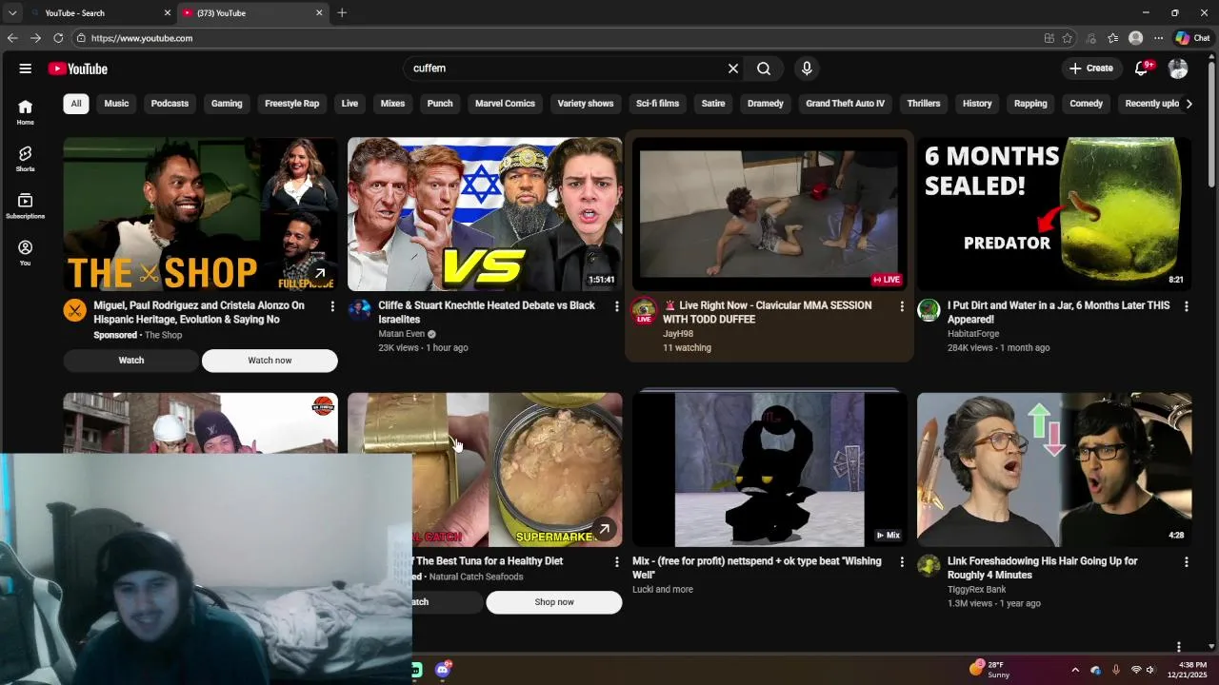Click the HabitatForge channel name
This screenshot has width=1219, height=685.
pos(973,334)
